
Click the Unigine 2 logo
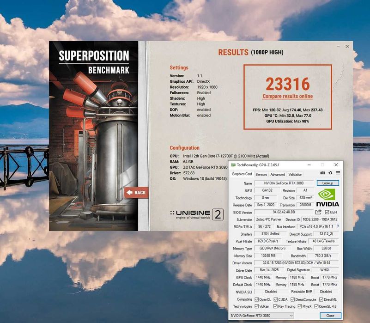click(x=196, y=214)
